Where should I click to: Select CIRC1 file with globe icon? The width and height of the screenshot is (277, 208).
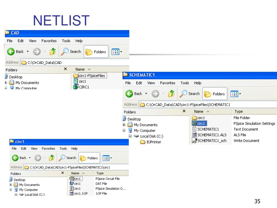[81, 87]
